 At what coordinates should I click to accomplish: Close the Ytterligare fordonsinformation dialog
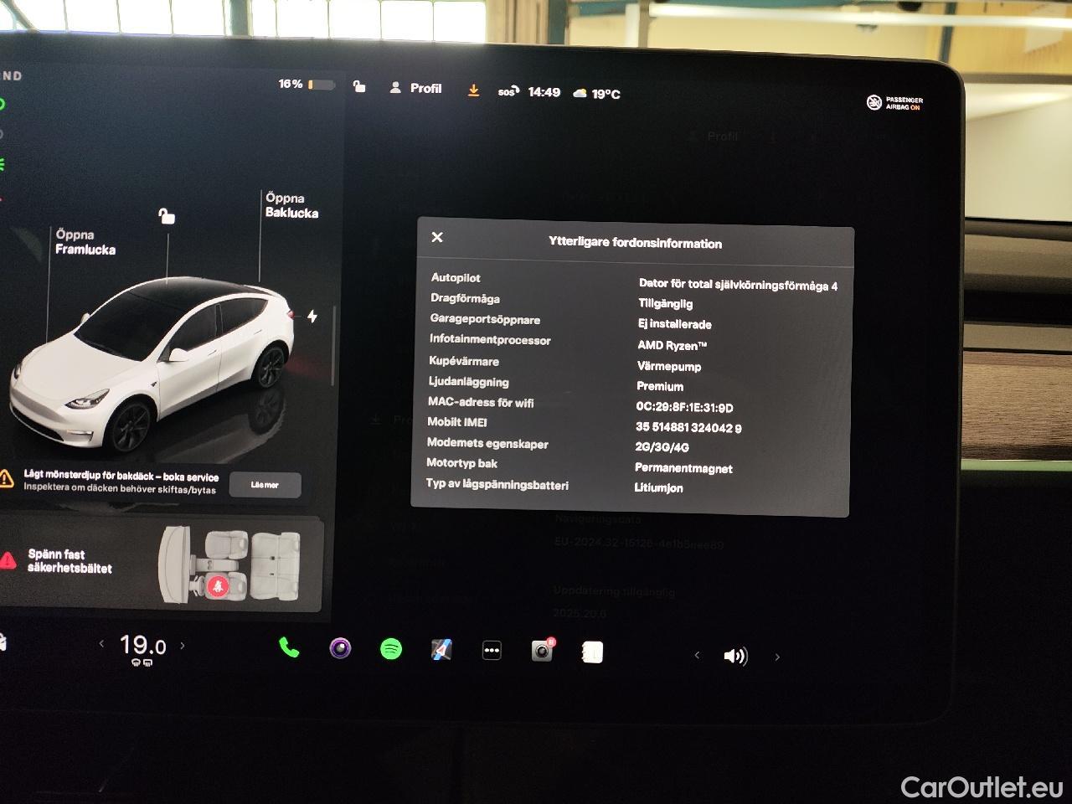point(437,237)
